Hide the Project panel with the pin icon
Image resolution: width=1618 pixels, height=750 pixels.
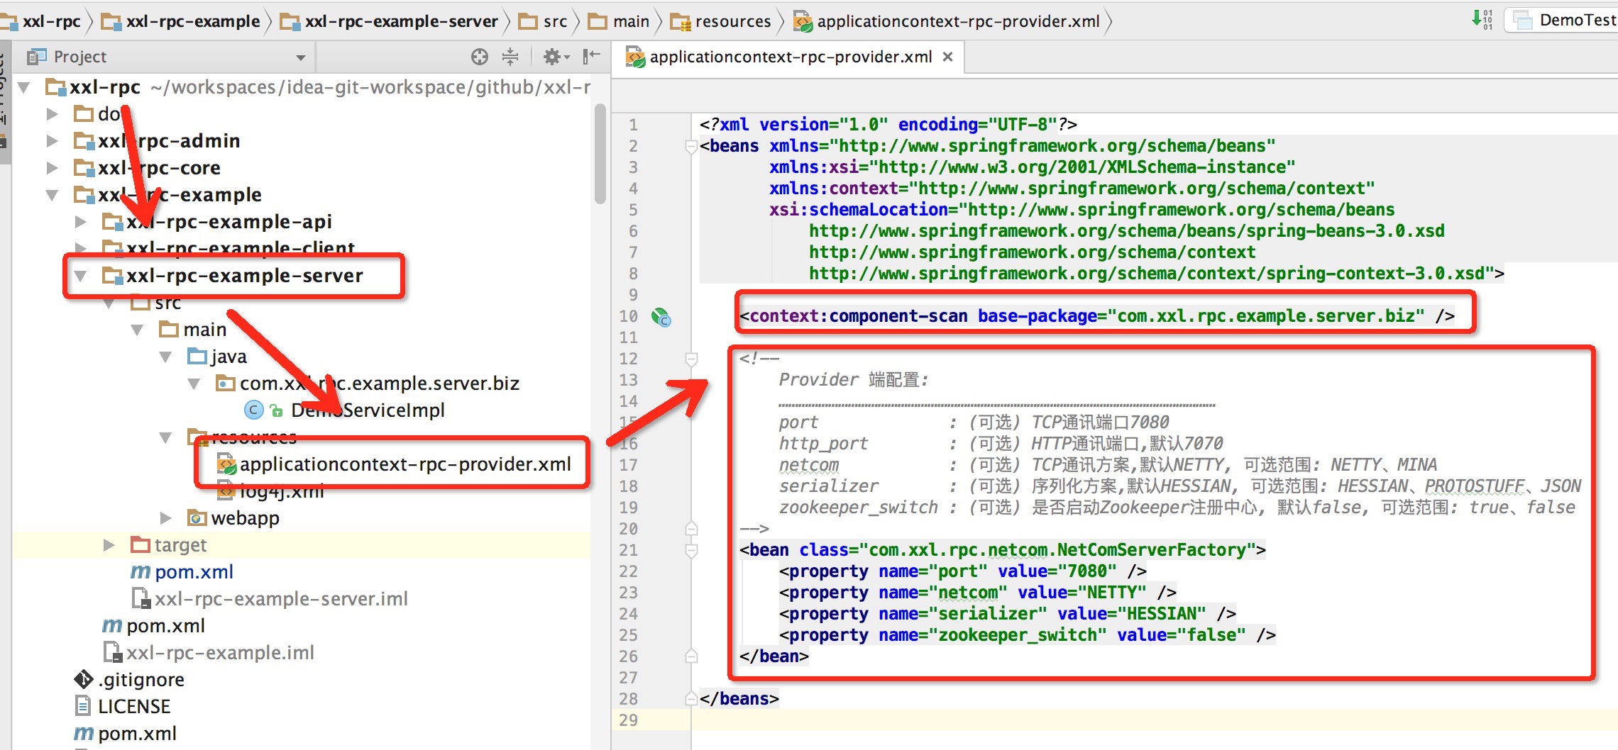tap(591, 57)
